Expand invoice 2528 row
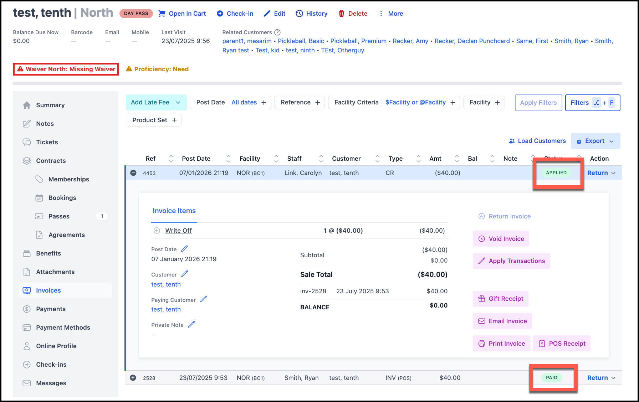 133,378
